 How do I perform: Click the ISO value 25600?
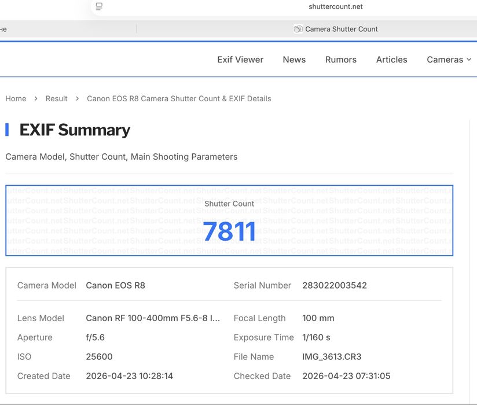pyautogui.click(x=99, y=356)
